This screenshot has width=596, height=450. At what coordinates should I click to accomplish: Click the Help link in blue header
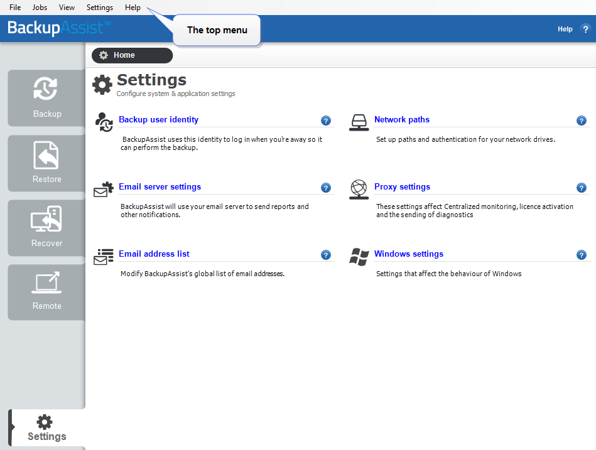click(x=565, y=29)
